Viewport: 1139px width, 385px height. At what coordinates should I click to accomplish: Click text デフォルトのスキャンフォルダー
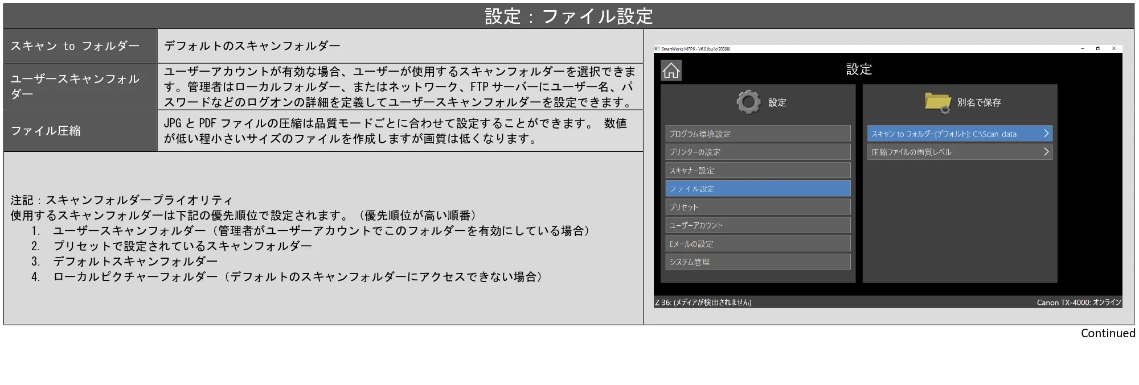(252, 46)
